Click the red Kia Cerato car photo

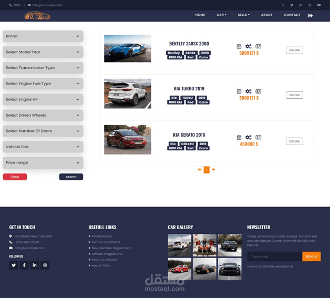pos(128,140)
